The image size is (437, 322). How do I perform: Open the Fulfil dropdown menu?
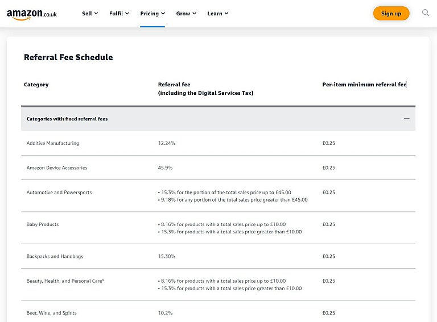[119, 14]
